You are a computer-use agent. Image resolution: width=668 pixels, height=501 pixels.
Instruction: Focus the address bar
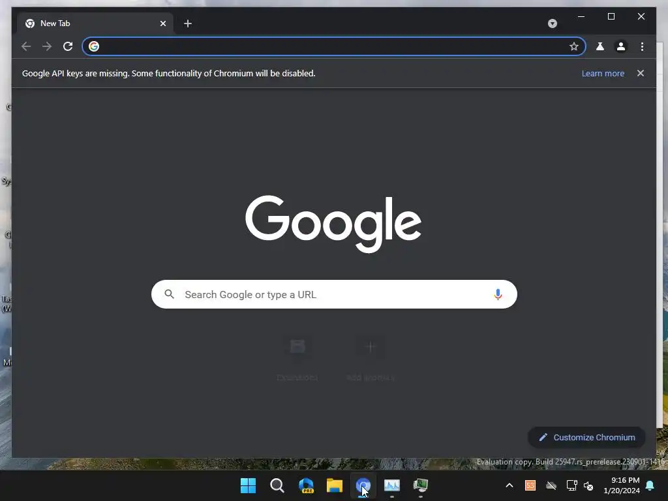pos(334,46)
